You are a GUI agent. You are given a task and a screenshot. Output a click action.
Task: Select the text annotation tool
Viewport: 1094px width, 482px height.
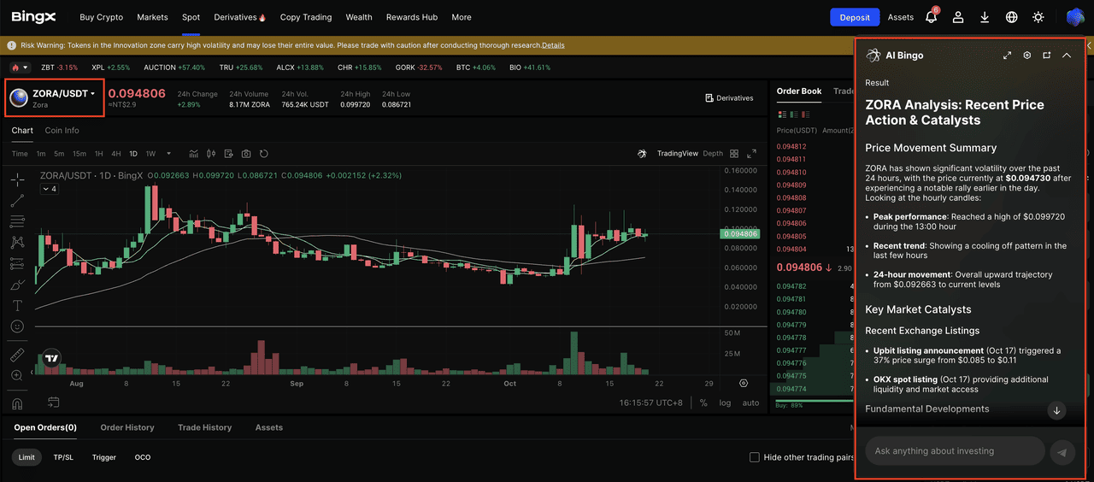[17, 305]
